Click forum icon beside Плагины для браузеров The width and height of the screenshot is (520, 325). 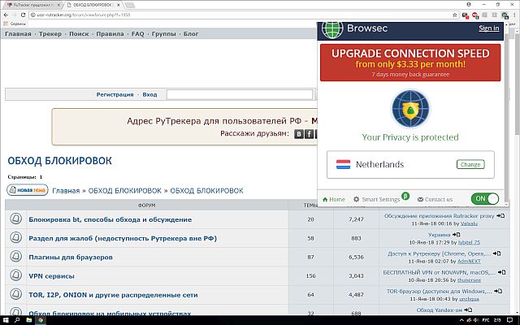(x=15, y=257)
